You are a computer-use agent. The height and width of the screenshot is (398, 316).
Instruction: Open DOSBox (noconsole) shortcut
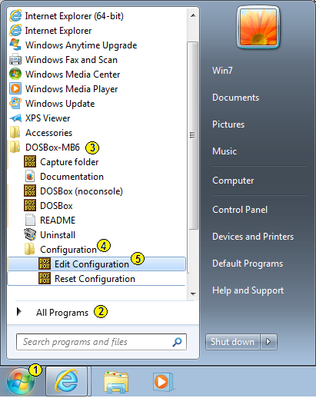tap(97, 191)
